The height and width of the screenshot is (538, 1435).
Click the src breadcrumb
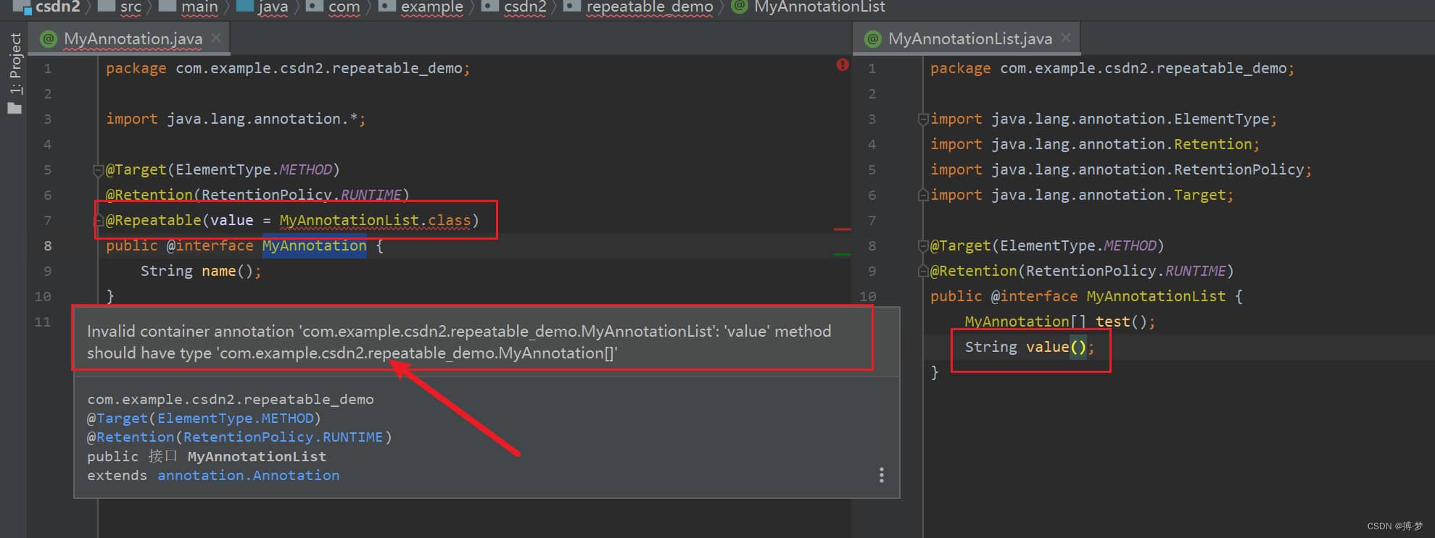point(120,7)
